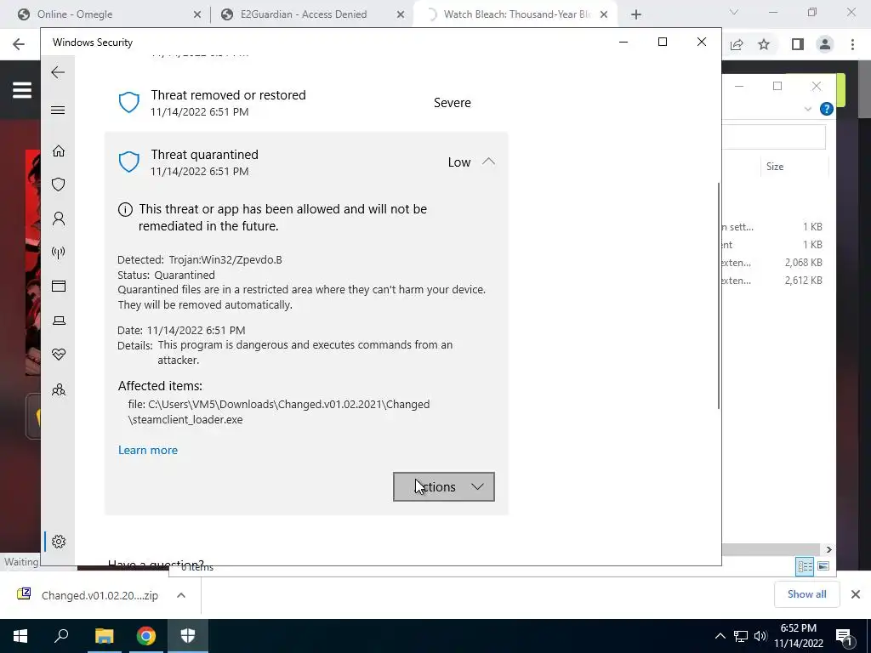Screen dimensions: 871x653
Task: Click Windows Security taskbar icon
Action: (188, 636)
